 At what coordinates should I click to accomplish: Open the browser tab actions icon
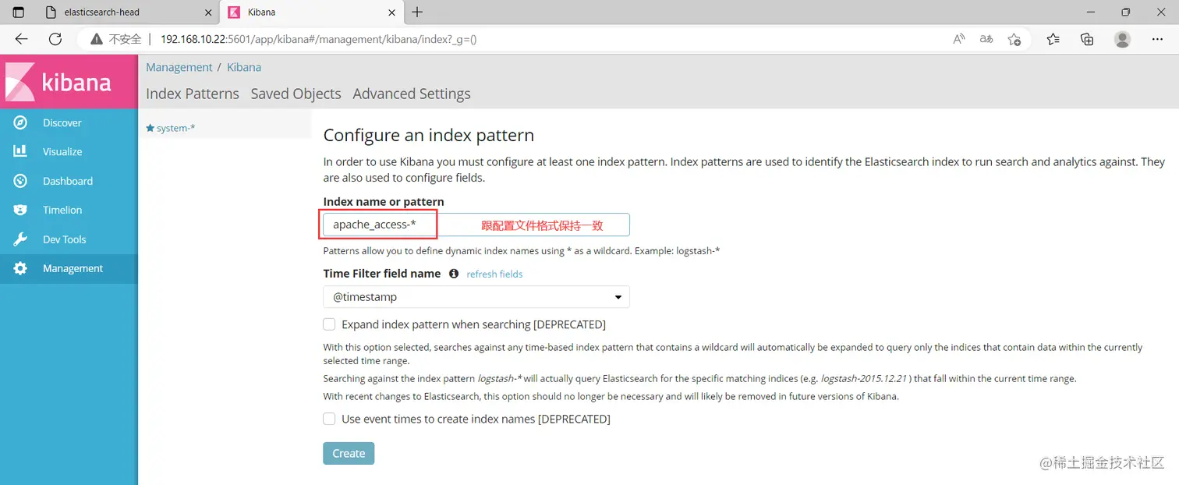(19, 12)
